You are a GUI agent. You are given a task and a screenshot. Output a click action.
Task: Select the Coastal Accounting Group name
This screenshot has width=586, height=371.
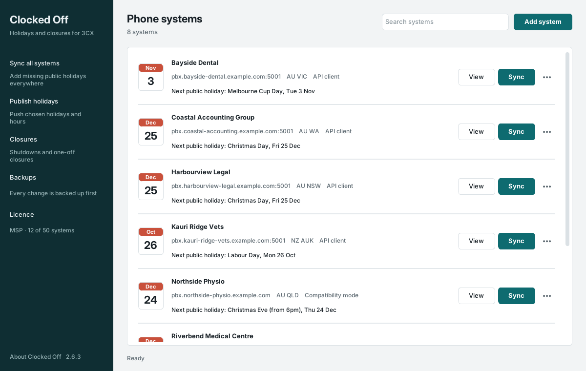[x=213, y=118]
